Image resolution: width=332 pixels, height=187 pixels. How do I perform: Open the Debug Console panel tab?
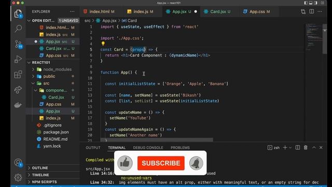148,148
